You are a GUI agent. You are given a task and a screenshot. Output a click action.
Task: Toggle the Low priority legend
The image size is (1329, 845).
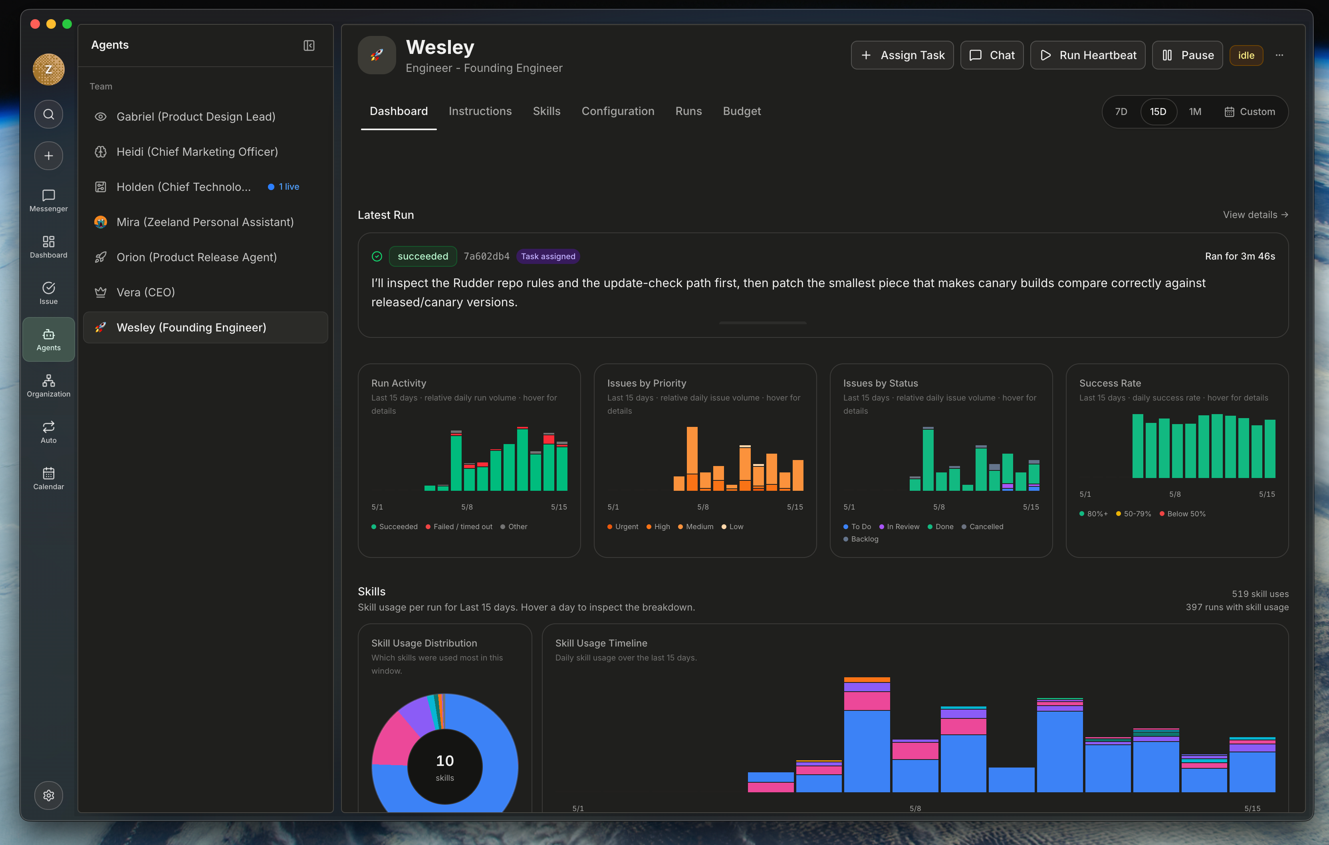(x=732, y=527)
